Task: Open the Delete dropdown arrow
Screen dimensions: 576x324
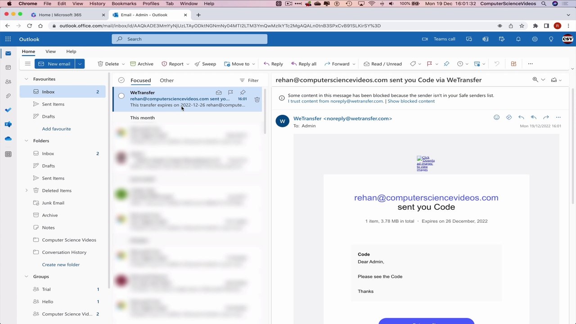Action: (x=123, y=64)
